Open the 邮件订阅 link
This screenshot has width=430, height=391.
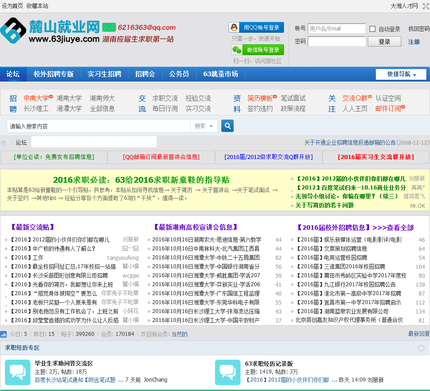[x=388, y=108]
